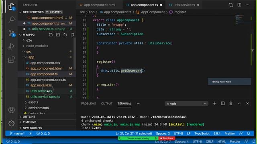Click errors and warnings count in status bar
257x144 pixels.
click(43, 133)
